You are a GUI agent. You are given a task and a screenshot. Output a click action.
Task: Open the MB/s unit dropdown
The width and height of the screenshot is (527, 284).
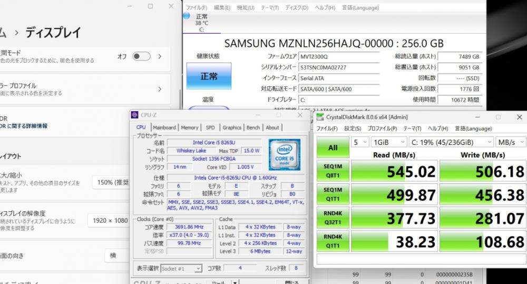tap(511, 142)
